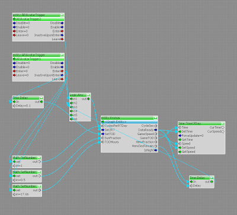
Task: Click the out port of Logic:Any node
Action: tap(88, 99)
